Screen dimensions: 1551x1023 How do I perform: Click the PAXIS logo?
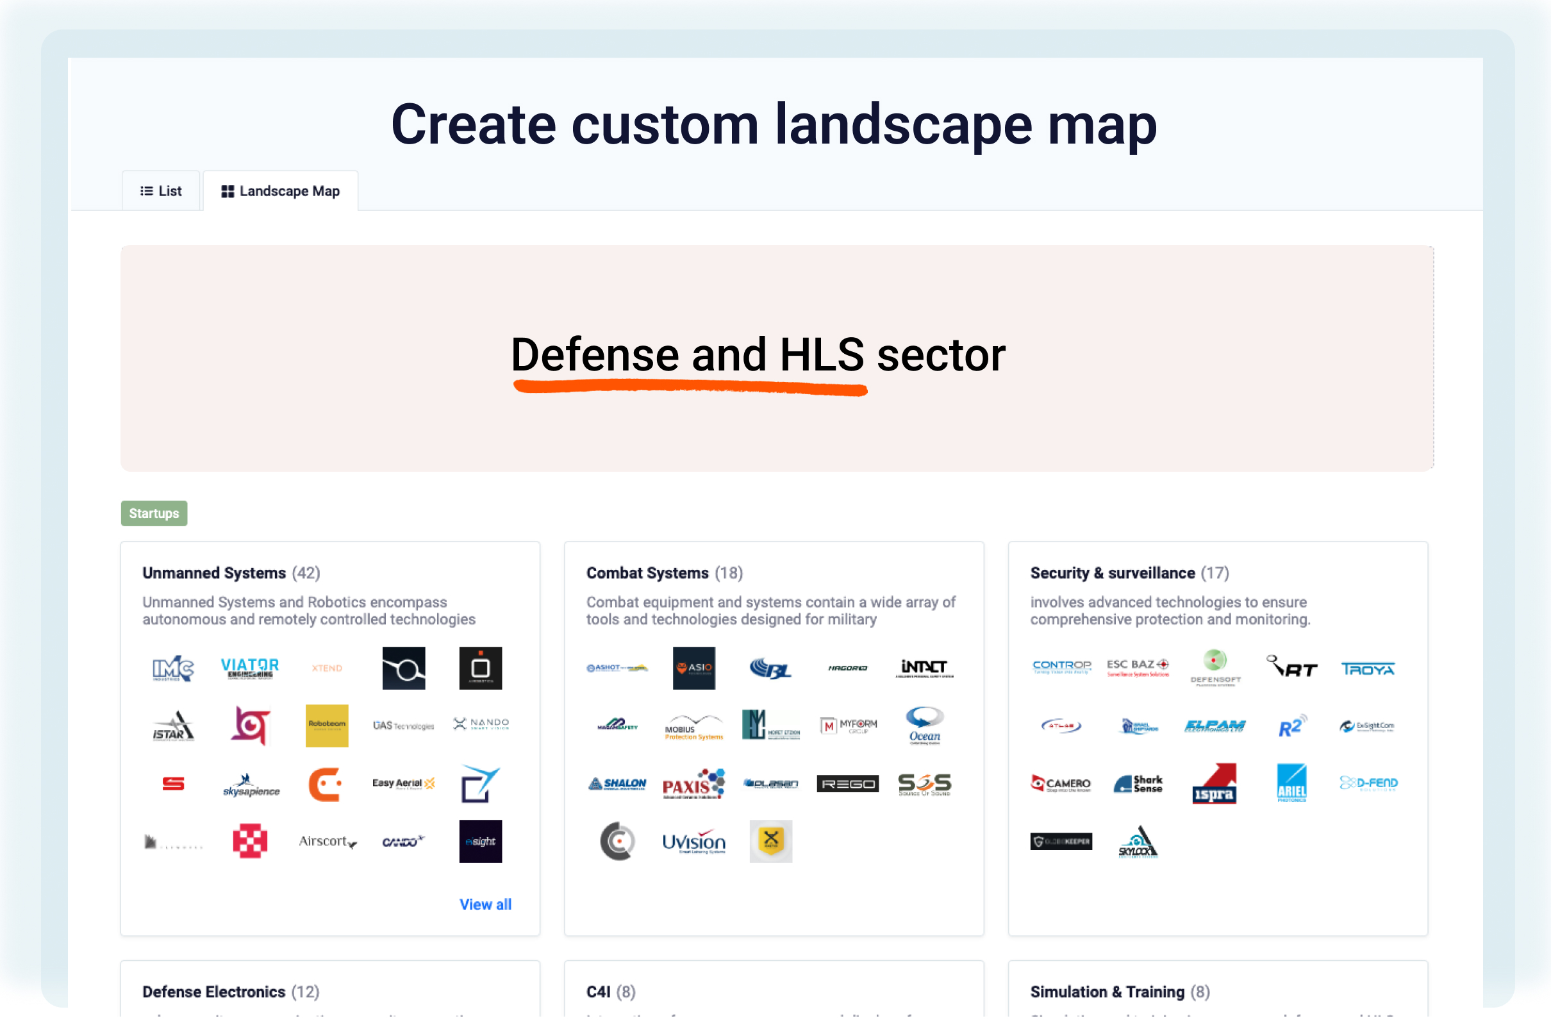point(694,784)
